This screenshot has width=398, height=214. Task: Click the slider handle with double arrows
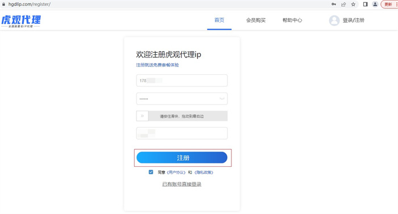click(142, 116)
